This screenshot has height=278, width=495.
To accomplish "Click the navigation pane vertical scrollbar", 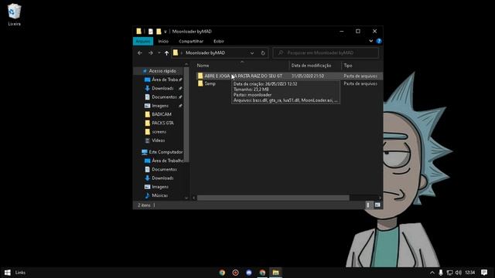I will click(x=186, y=115).
